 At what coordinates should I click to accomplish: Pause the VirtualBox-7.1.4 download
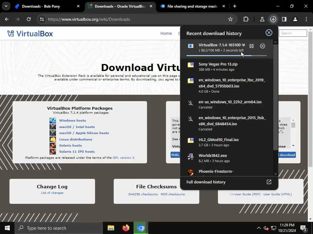[x=252, y=46]
